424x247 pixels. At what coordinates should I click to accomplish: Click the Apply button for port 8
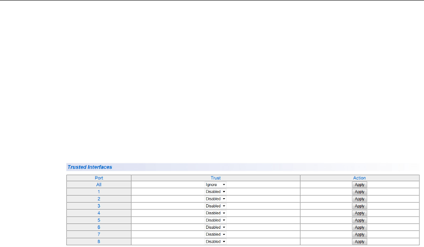359,241
